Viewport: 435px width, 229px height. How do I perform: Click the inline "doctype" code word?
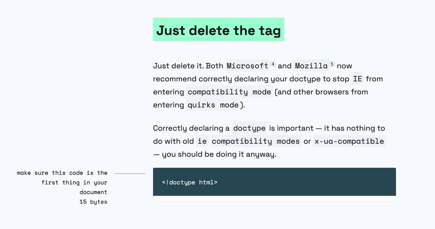[249, 128]
